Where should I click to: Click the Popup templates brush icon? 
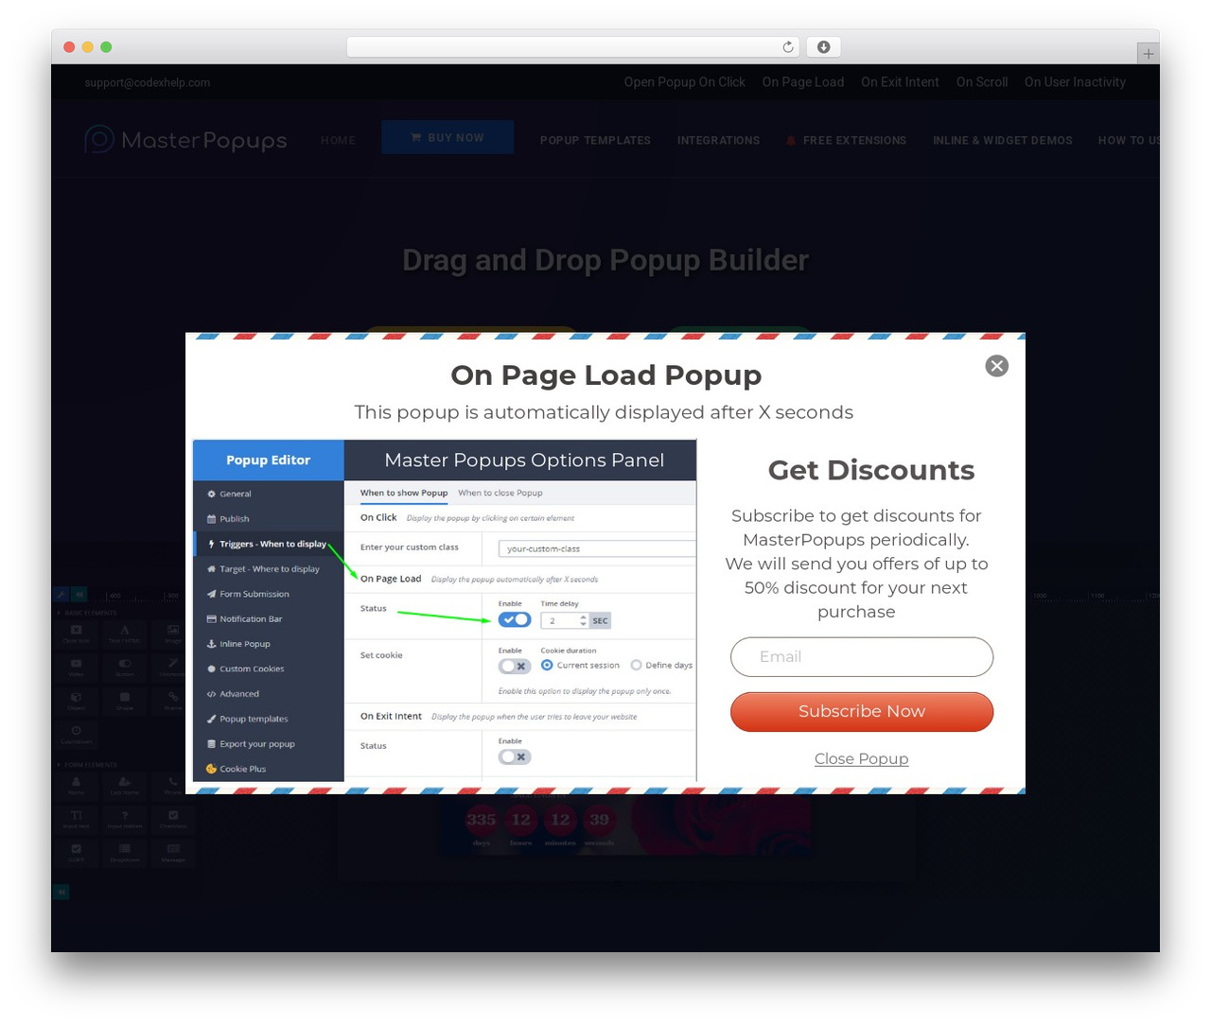[x=211, y=719]
